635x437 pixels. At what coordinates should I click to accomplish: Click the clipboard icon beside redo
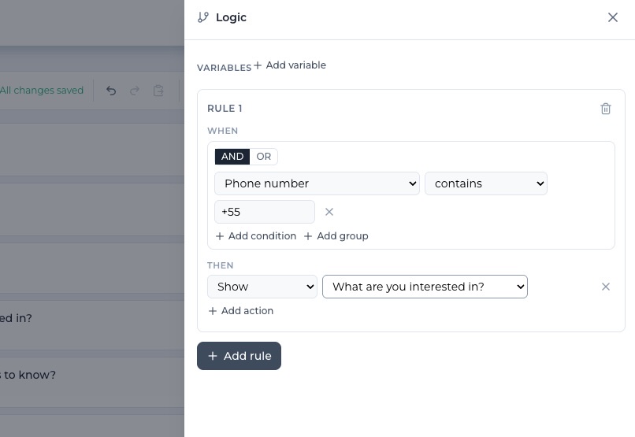point(158,91)
